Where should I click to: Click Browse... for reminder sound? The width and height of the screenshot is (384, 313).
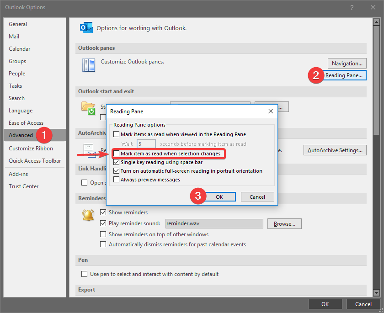(284, 224)
